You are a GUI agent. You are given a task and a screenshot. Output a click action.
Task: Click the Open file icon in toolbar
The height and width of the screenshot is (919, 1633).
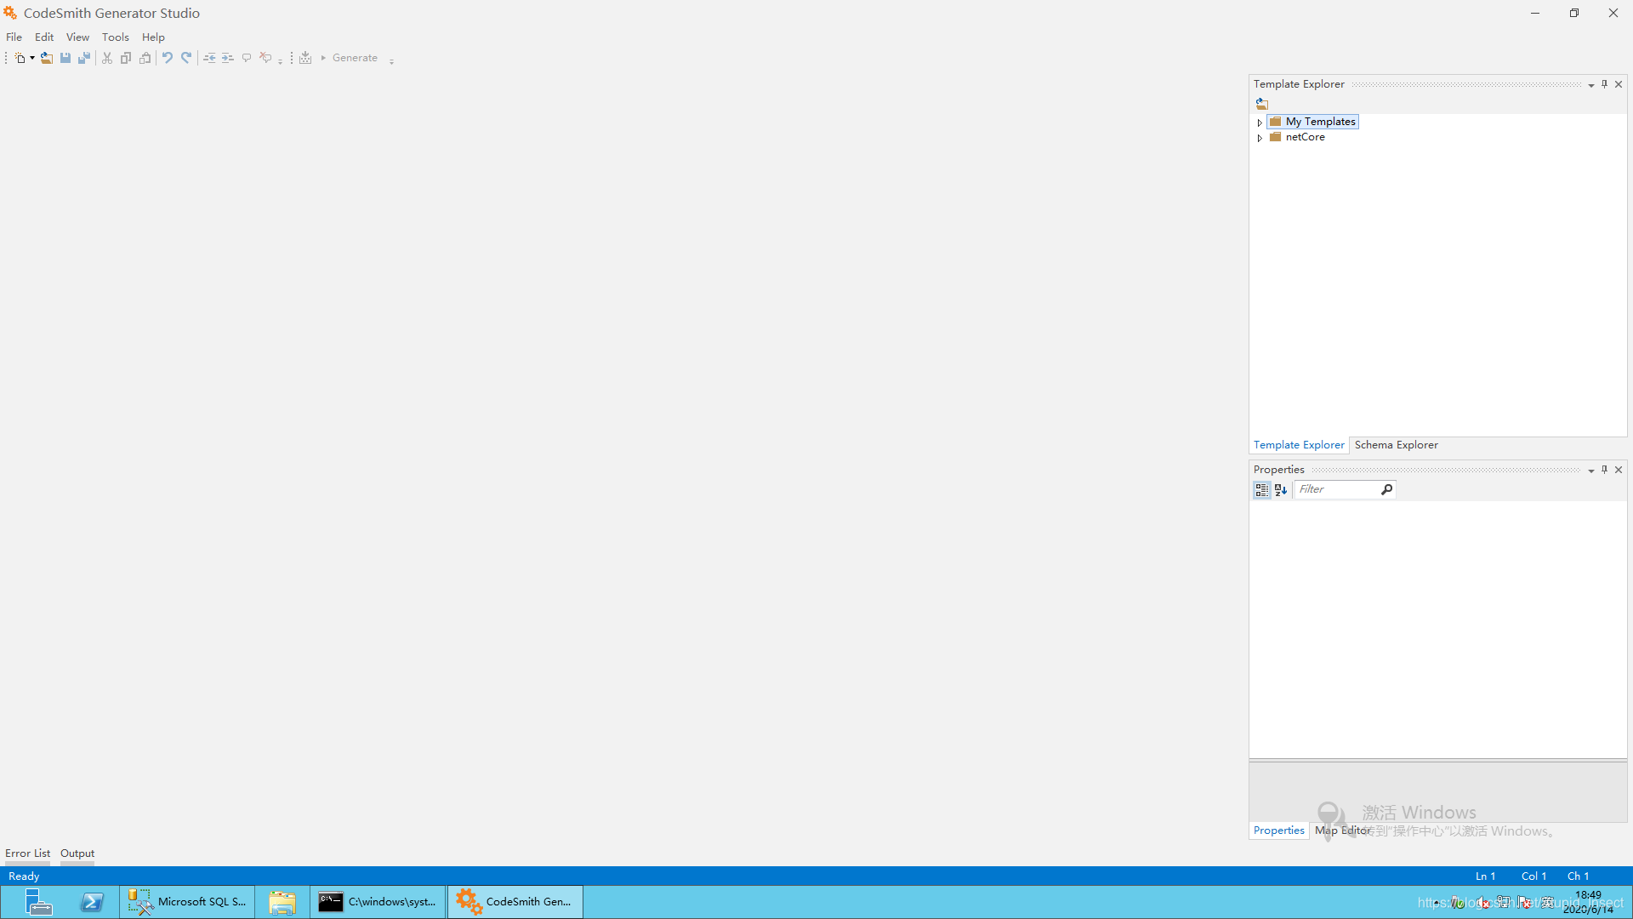46,59
